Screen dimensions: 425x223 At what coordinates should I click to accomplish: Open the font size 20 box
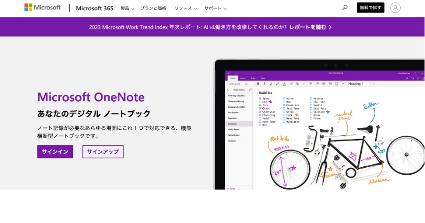coord(249,84)
